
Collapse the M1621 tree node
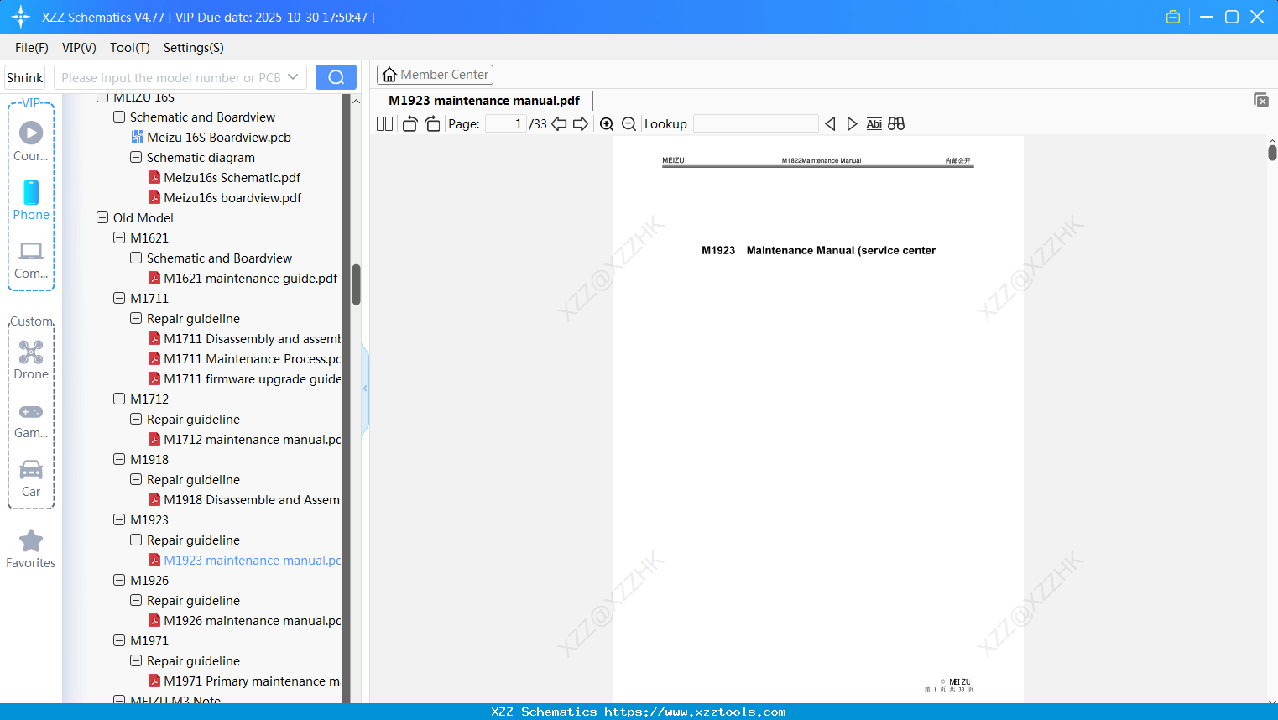[119, 237]
